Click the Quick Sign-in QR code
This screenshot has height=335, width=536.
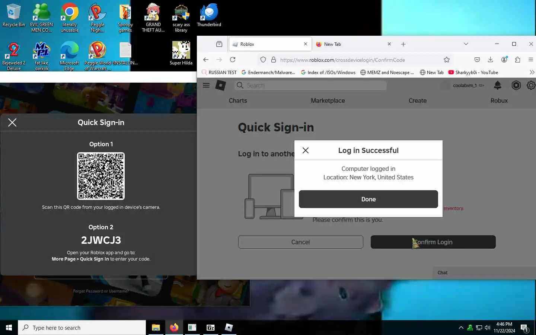click(x=101, y=176)
